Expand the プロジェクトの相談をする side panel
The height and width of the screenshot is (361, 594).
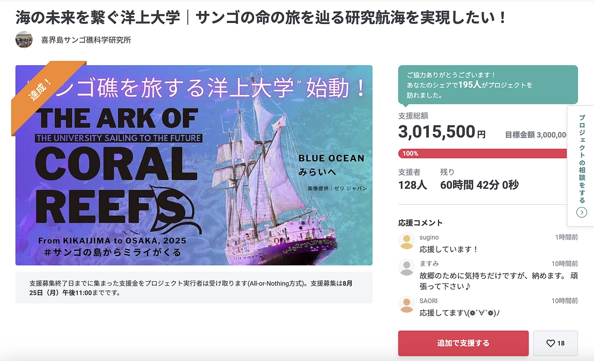[581, 160]
